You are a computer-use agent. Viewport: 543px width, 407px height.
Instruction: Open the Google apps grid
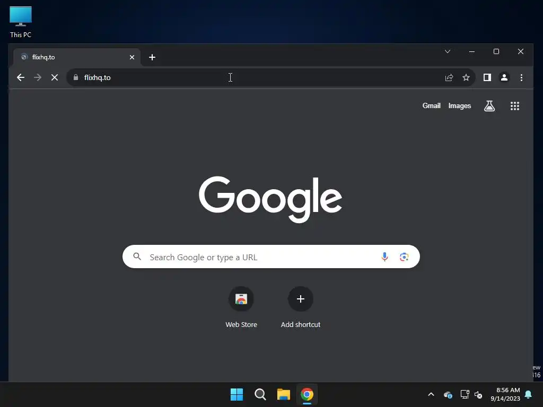pyautogui.click(x=514, y=106)
